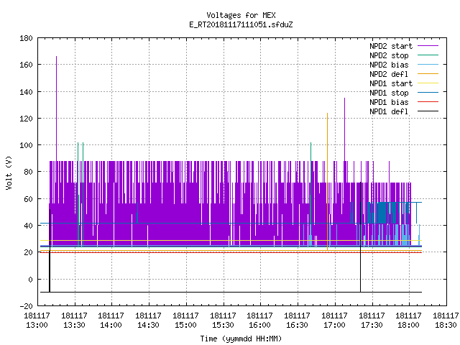Click the x-axis tick '181117 17:00'

[x=334, y=321]
